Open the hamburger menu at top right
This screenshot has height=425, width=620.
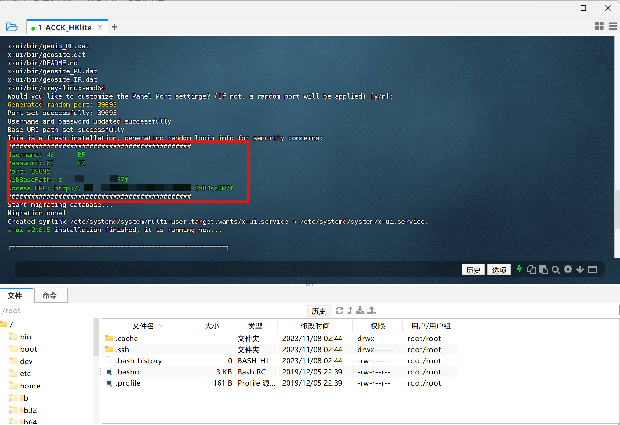[x=613, y=26]
